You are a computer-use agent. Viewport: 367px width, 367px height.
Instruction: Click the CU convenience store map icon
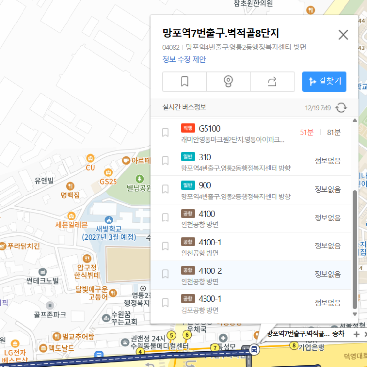pos(90,158)
